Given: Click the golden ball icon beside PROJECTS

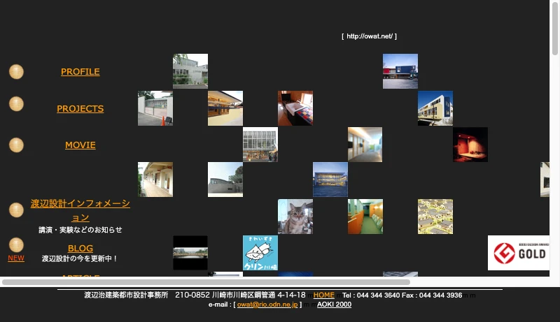Looking at the screenshot, I should [x=16, y=104].
